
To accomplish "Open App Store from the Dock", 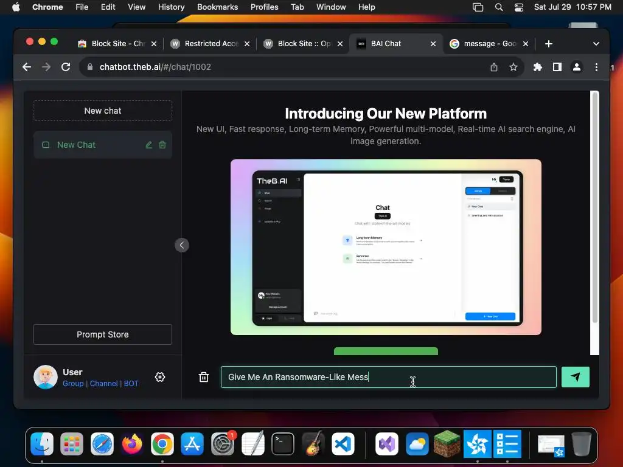I will click(x=192, y=443).
